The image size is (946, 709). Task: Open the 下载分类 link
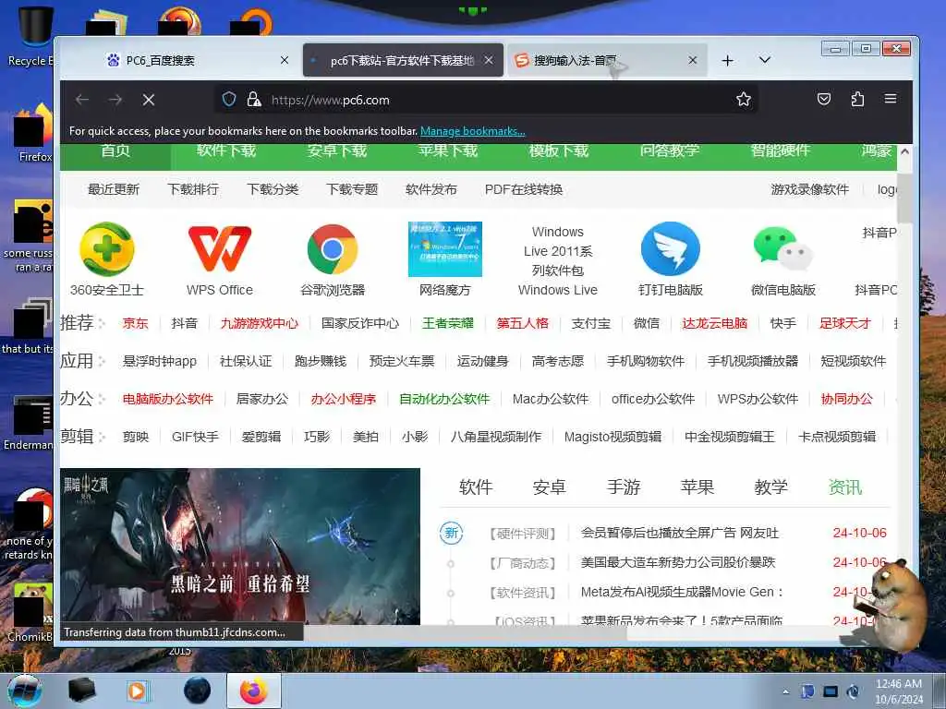click(x=273, y=189)
